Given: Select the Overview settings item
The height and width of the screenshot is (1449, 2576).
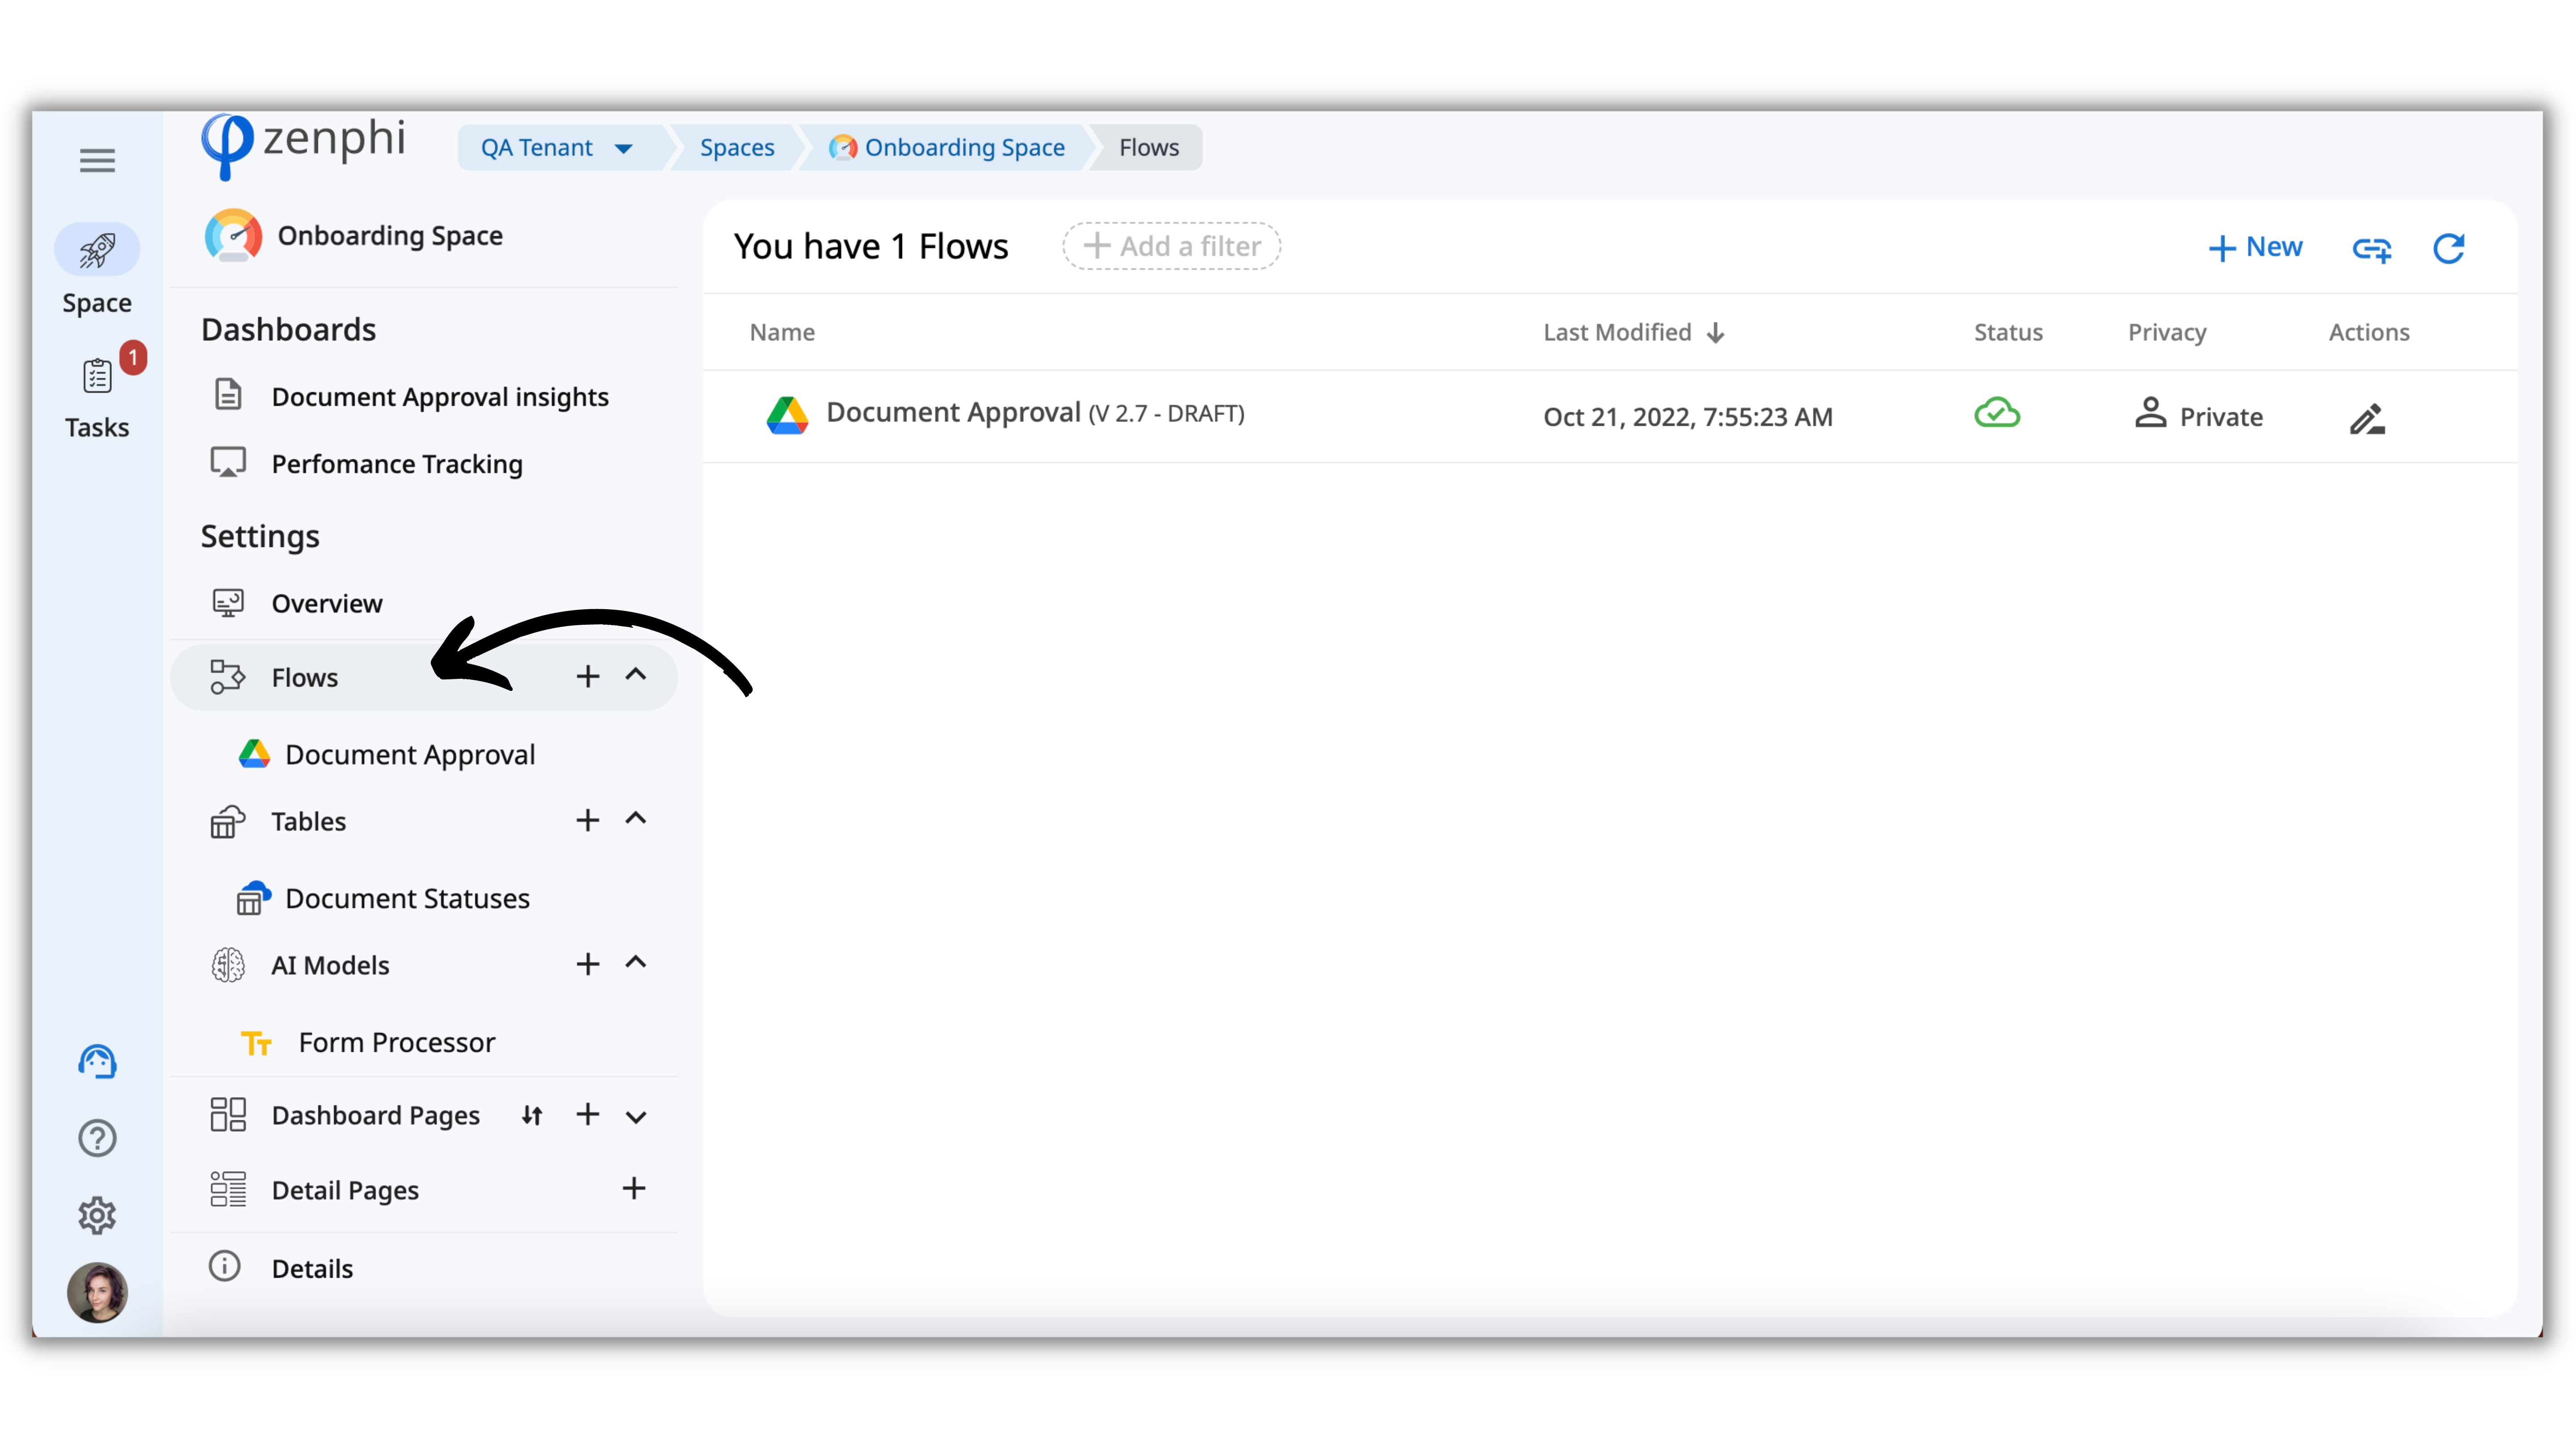Looking at the screenshot, I should click(x=326, y=603).
